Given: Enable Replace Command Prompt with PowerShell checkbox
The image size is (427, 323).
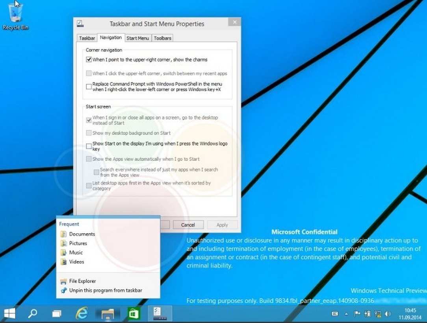Looking at the screenshot, I should (89, 87).
